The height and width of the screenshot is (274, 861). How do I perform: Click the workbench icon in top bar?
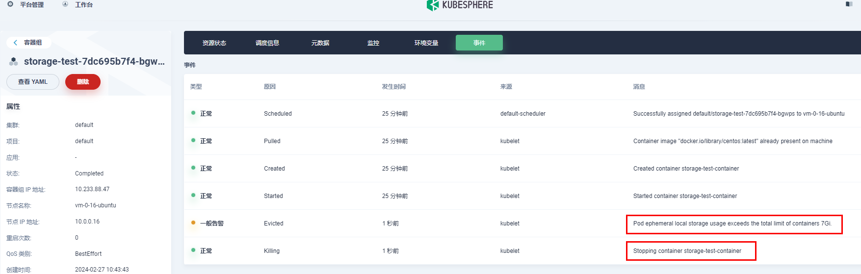[65, 4]
